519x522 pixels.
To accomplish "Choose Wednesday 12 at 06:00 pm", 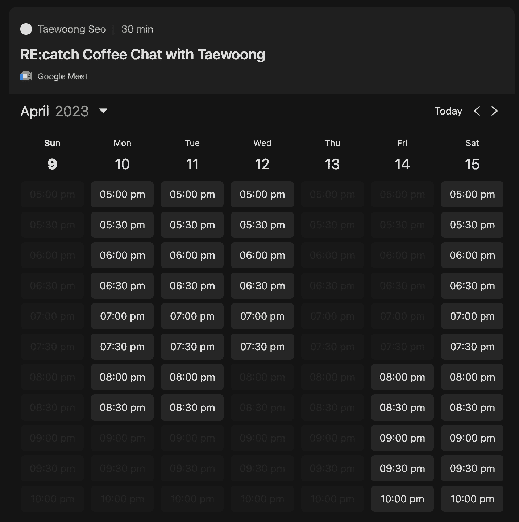I will point(262,256).
